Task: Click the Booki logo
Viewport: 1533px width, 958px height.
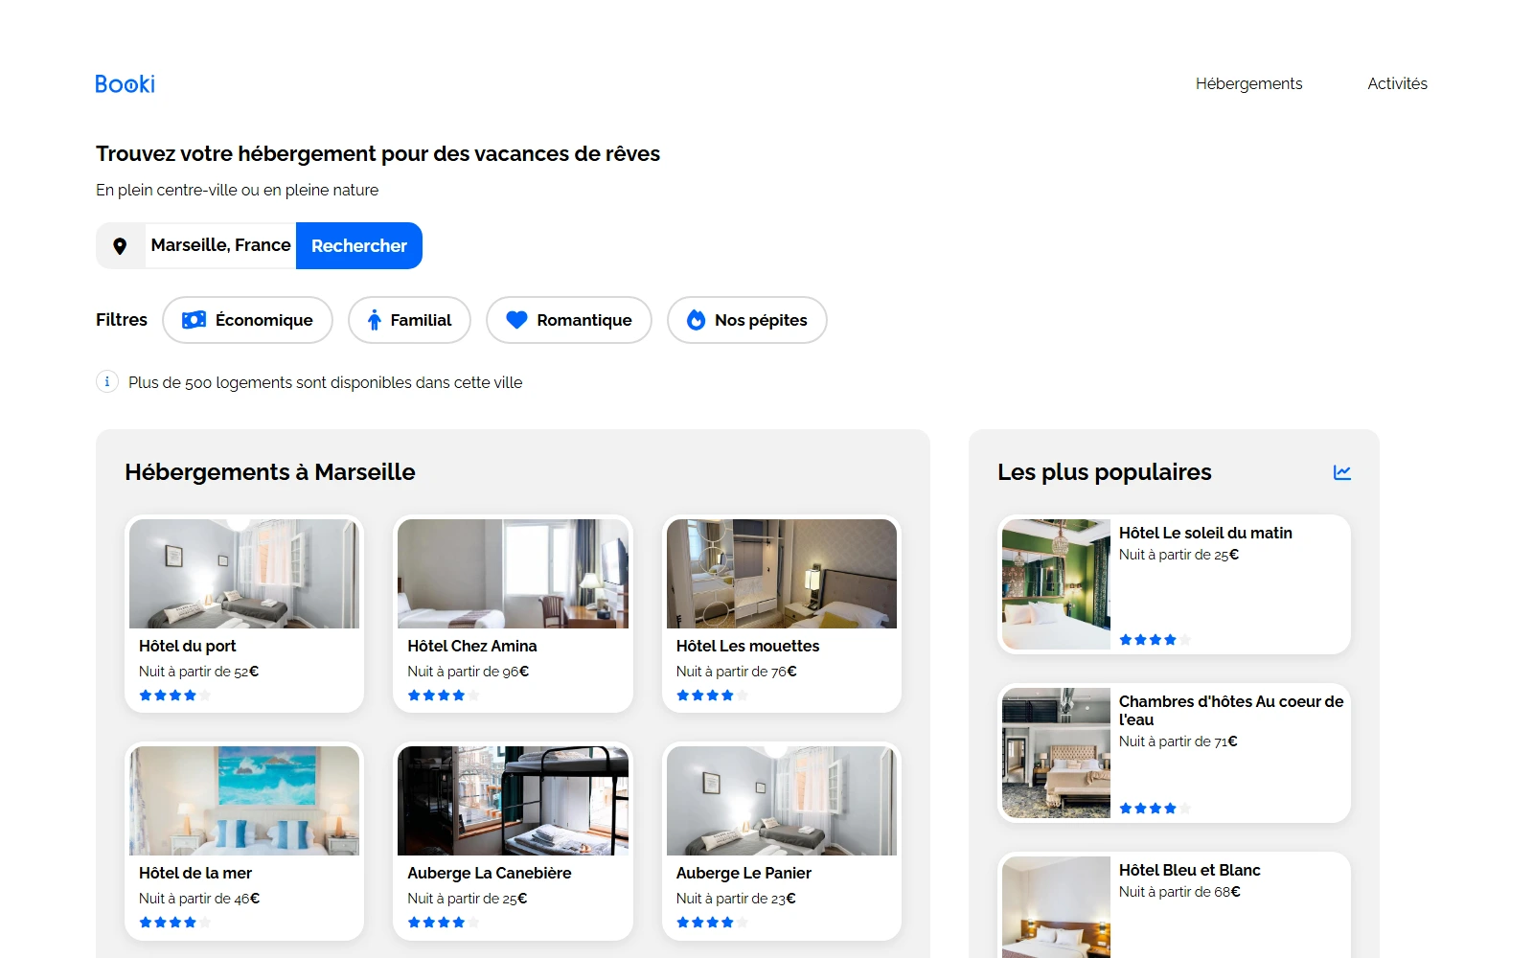Action: (125, 84)
